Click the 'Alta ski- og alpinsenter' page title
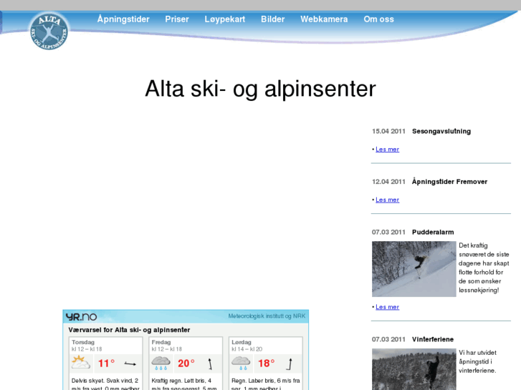The width and height of the screenshot is (521, 390). pyautogui.click(x=260, y=89)
